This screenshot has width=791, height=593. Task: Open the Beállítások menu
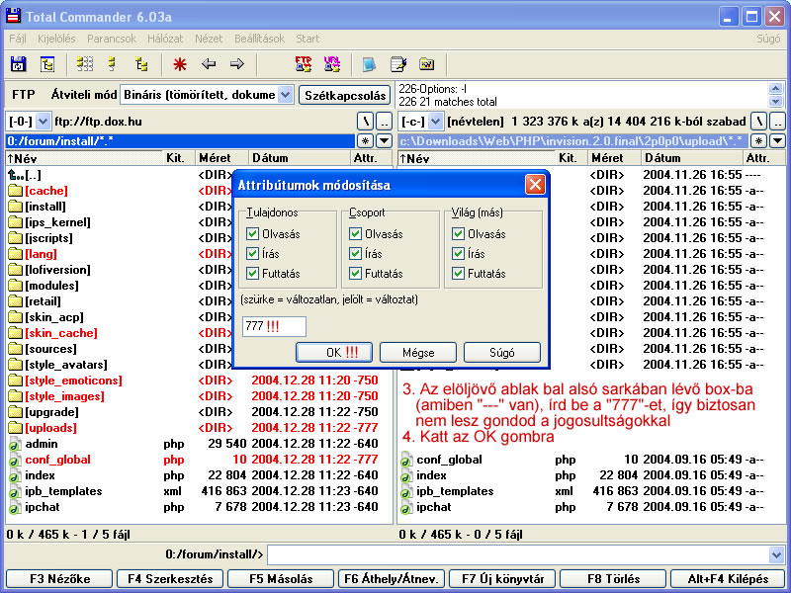point(260,39)
